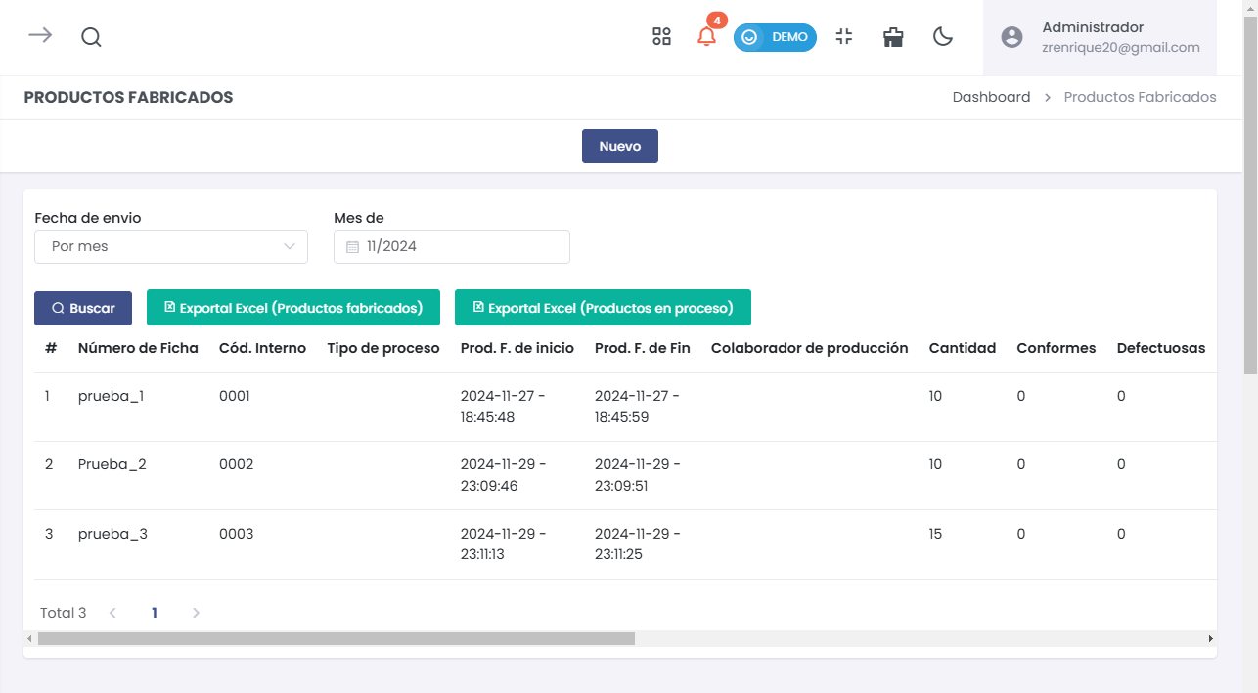Export Excel of Productos en proceso
Screen dimensions: 1258x693
pos(603,307)
